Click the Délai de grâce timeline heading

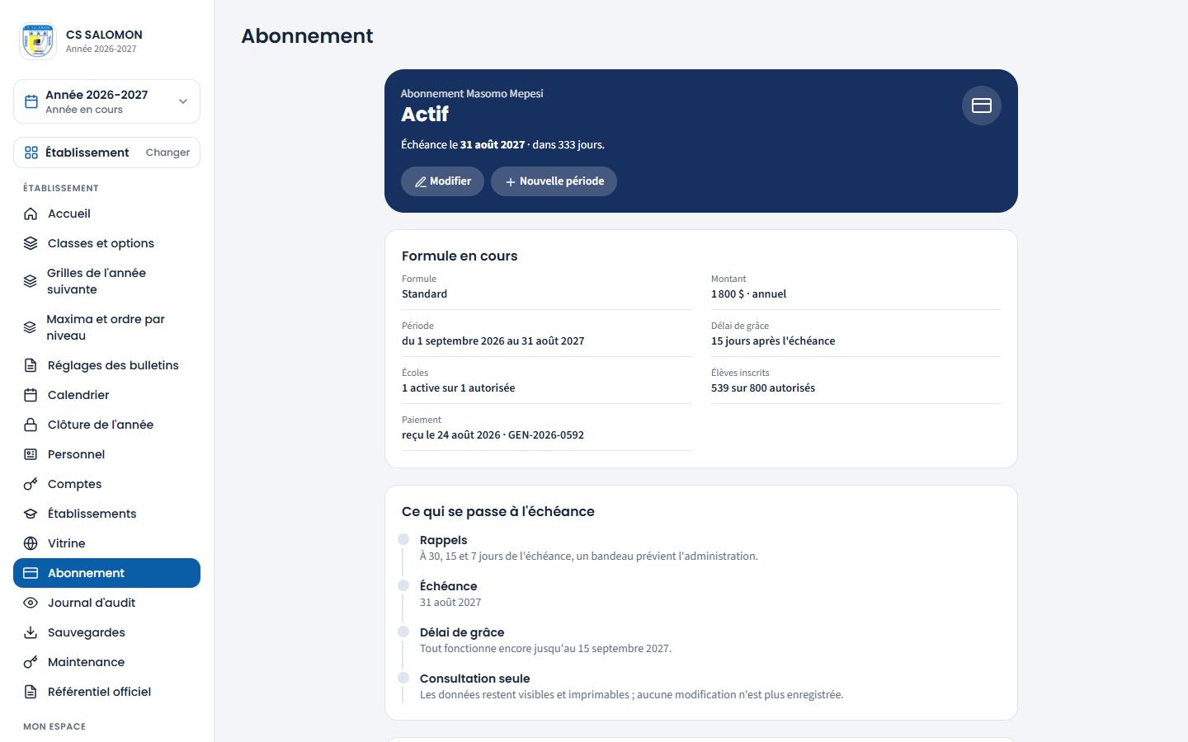[462, 632]
